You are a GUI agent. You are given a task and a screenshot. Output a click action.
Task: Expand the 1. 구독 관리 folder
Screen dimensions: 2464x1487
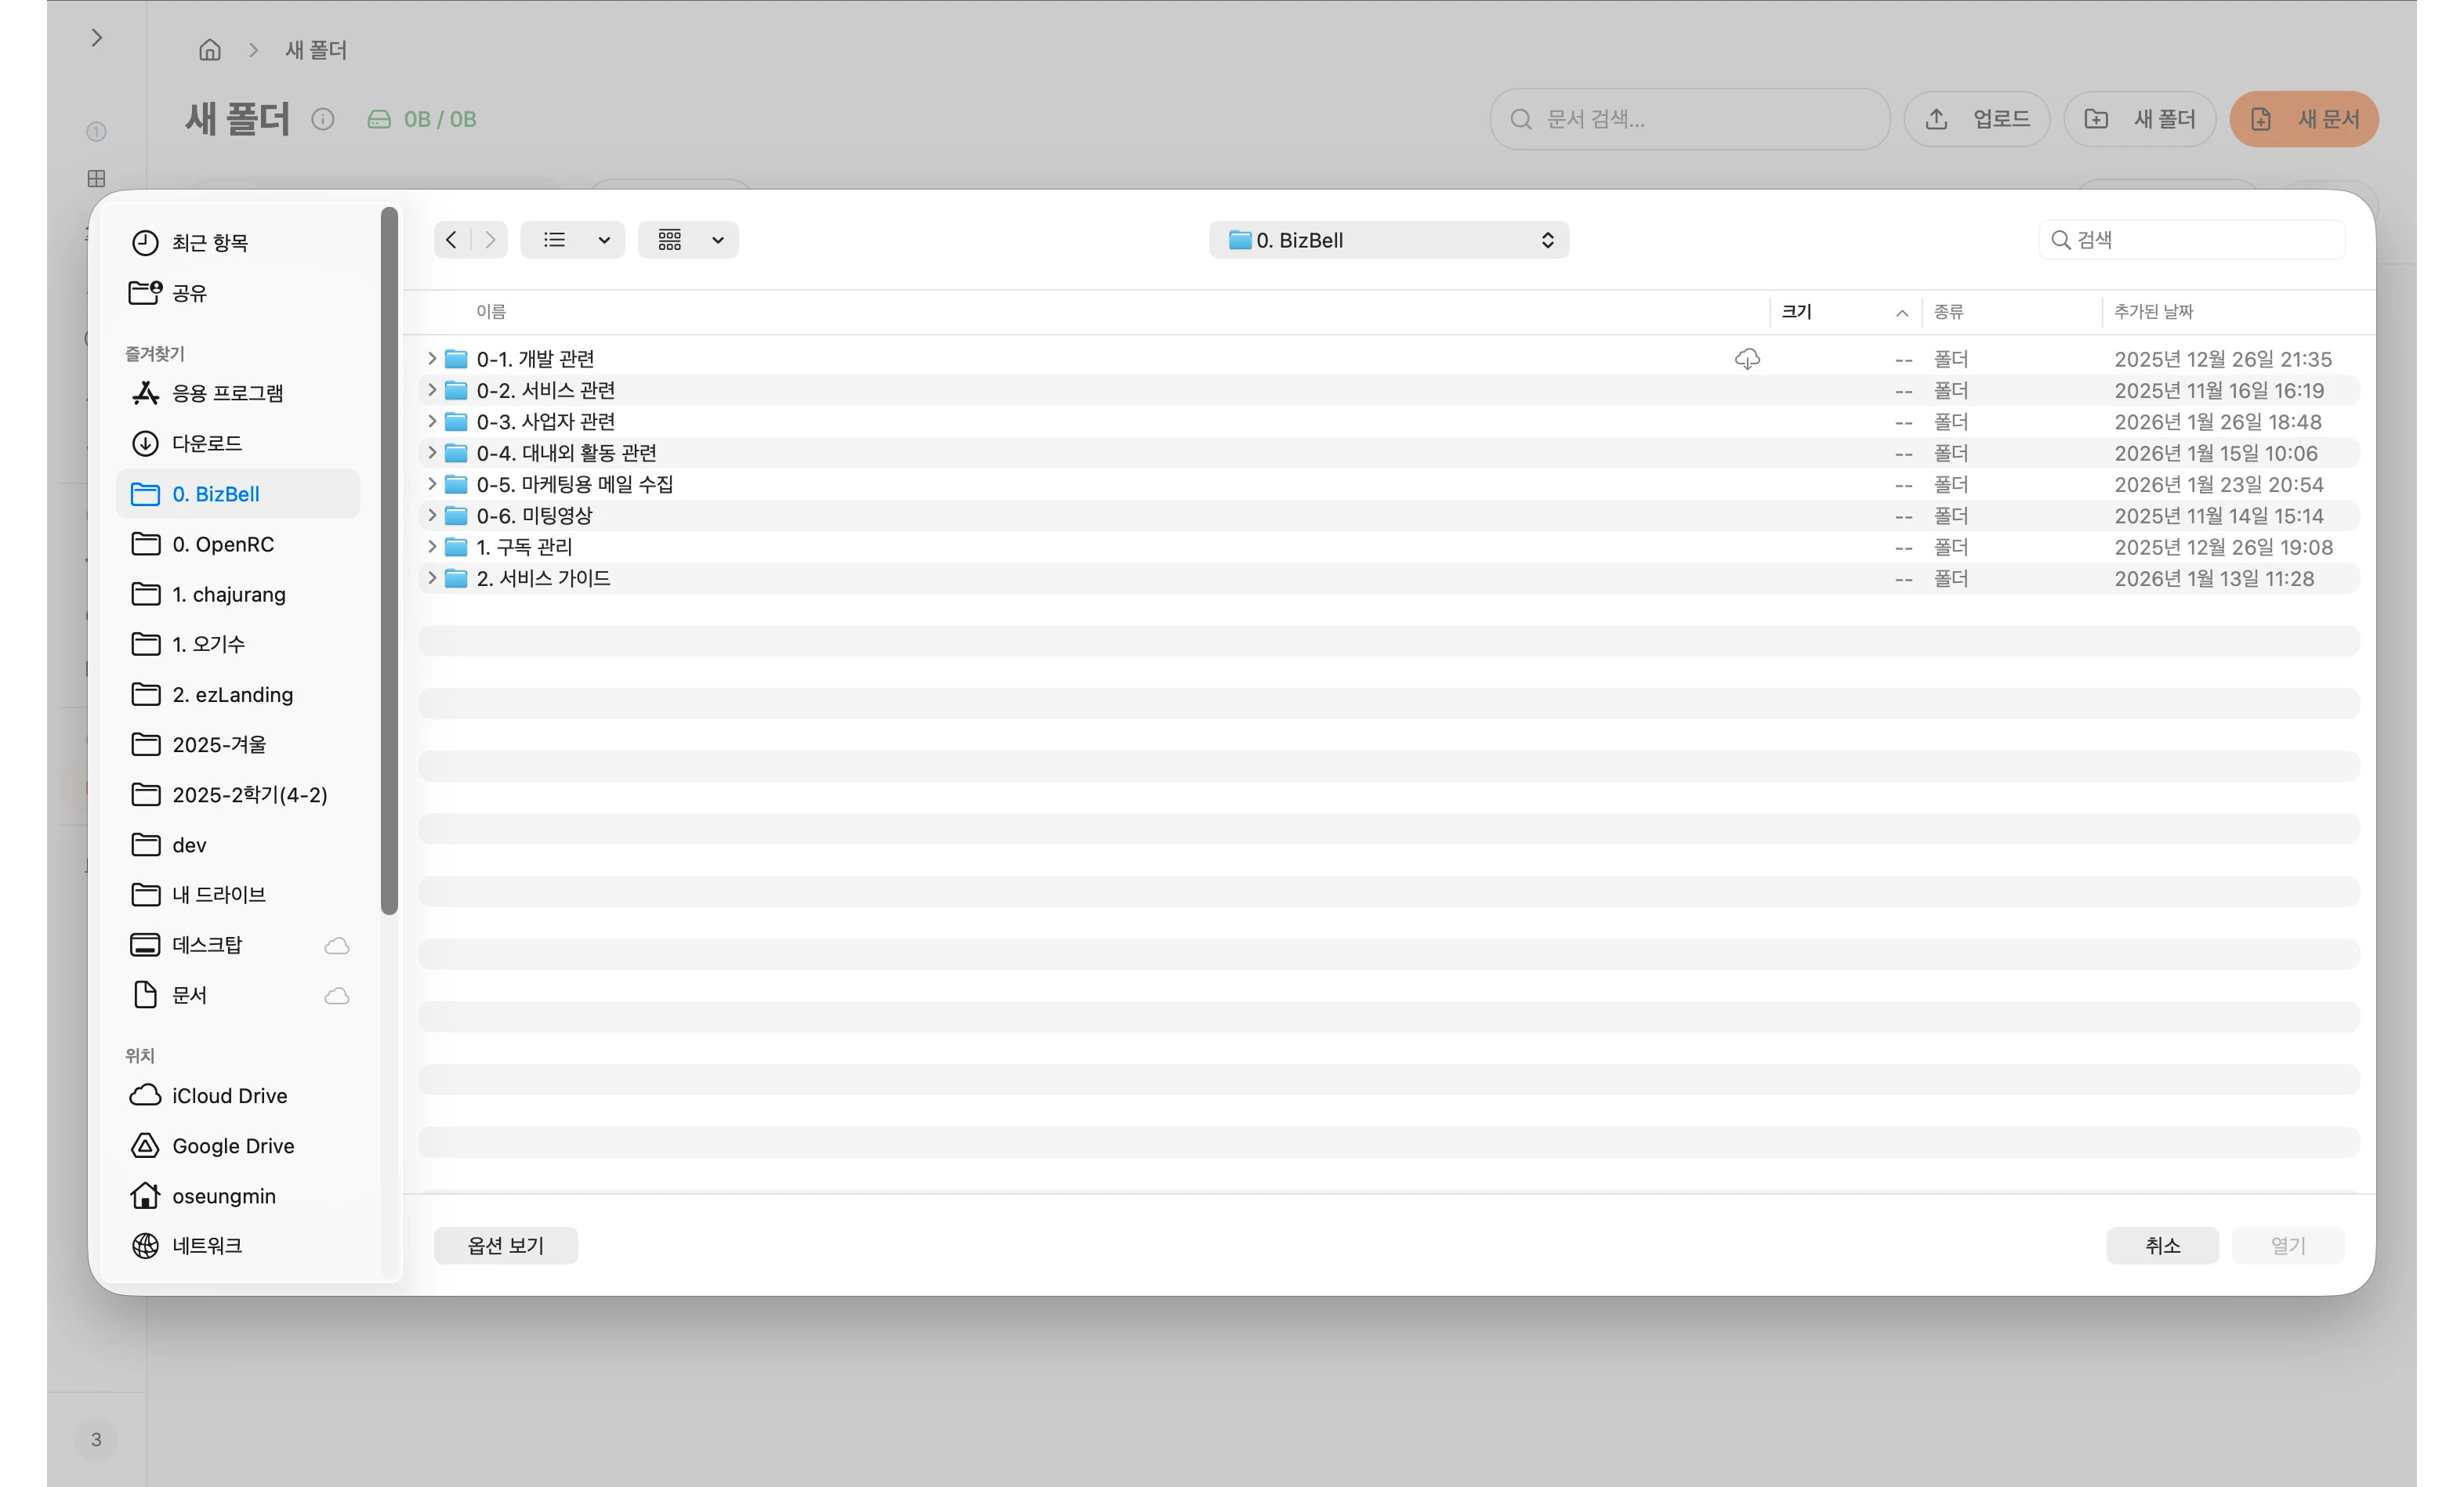pos(432,547)
